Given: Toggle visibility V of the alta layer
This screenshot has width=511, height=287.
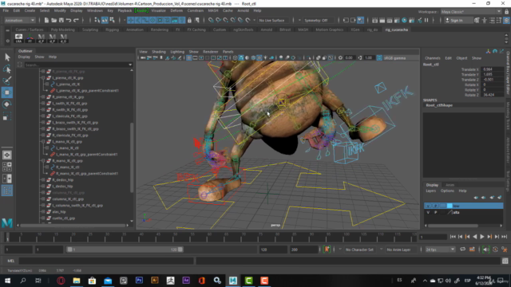Looking at the screenshot, I should click(x=428, y=213).
